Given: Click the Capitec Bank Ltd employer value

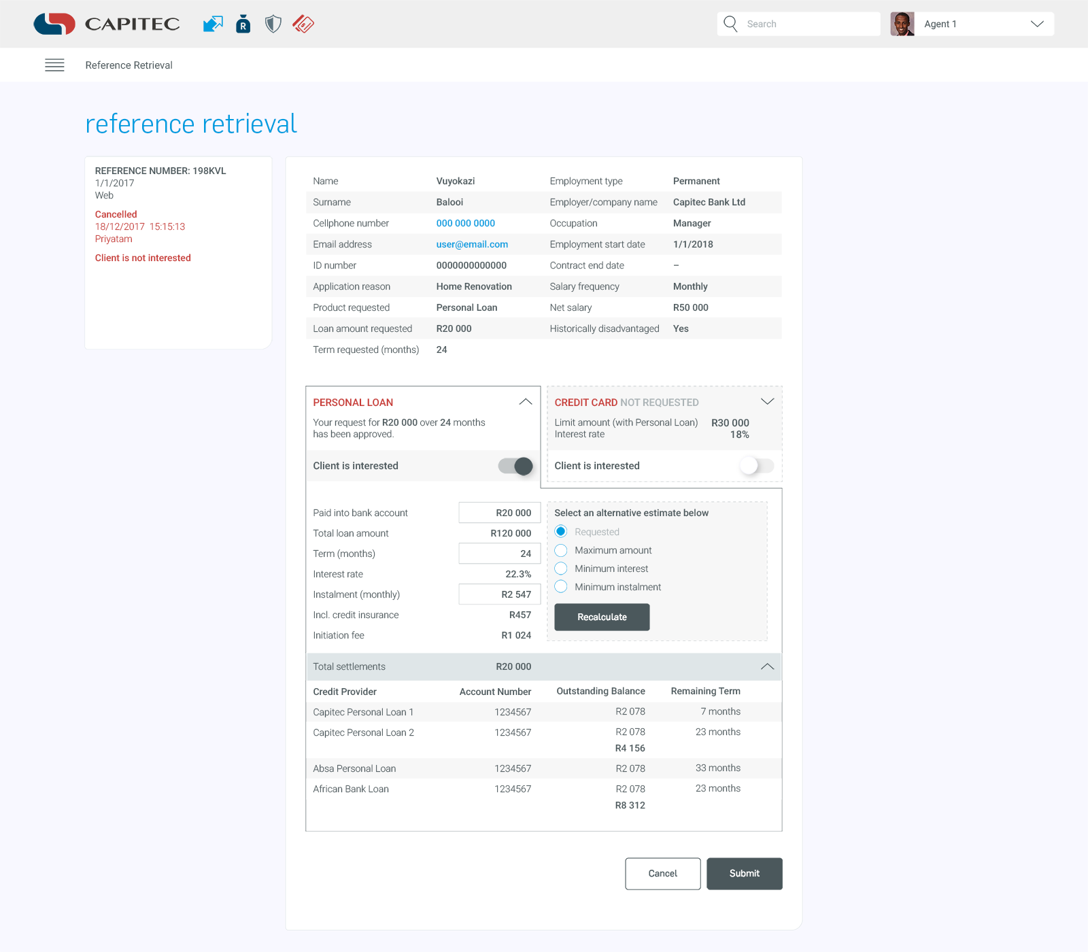Looking at the screenshot, I should pyautogui.click(x=709, y=202).
